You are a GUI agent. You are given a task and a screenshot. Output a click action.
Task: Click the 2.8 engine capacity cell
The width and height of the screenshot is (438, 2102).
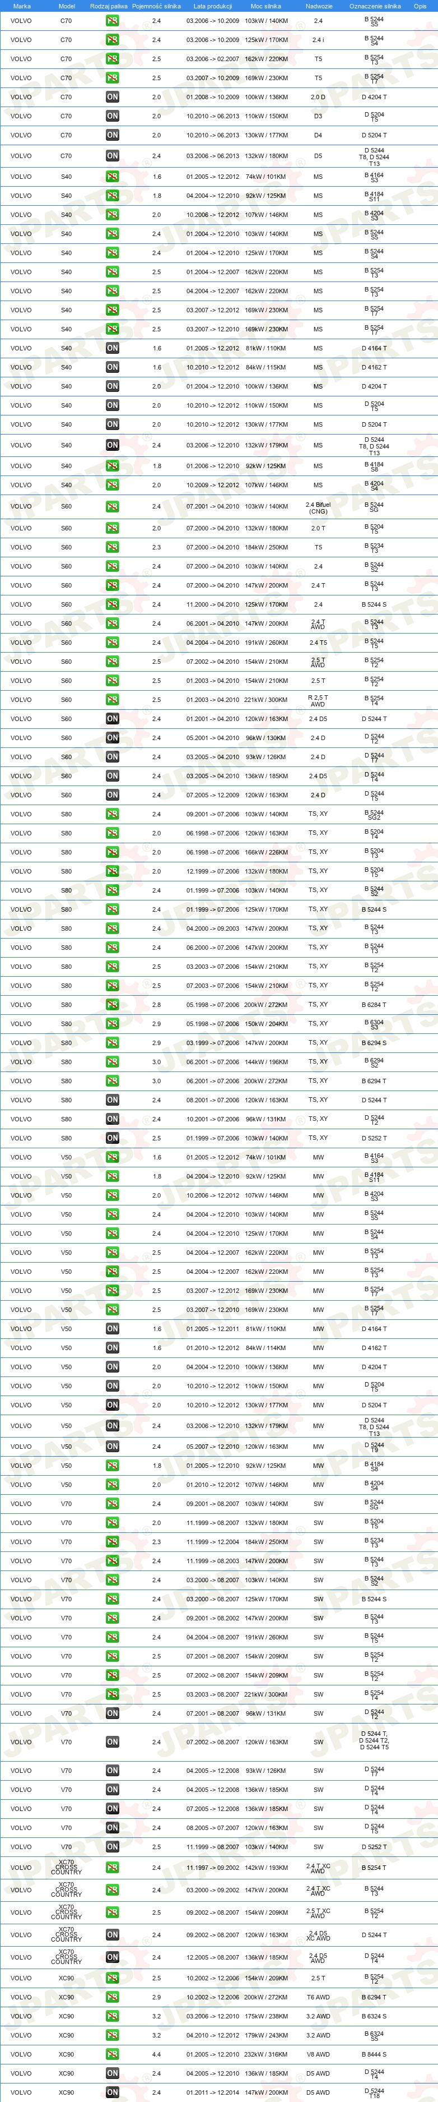(x=157, y=1005)
